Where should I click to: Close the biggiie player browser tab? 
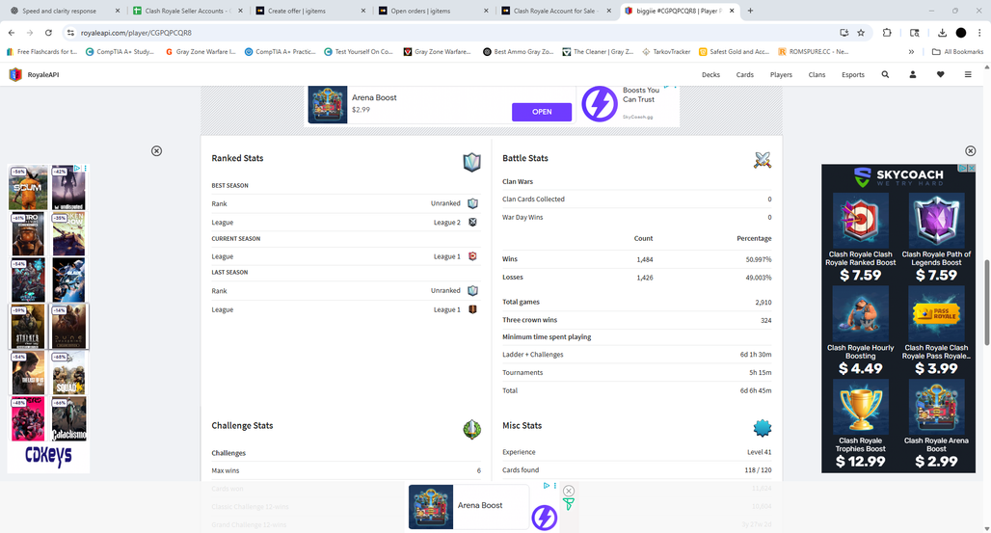click(x=732, y=11)
